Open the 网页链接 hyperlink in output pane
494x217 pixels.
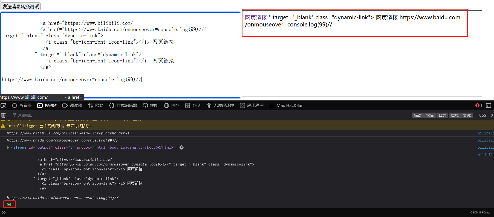tap(256, 17)
